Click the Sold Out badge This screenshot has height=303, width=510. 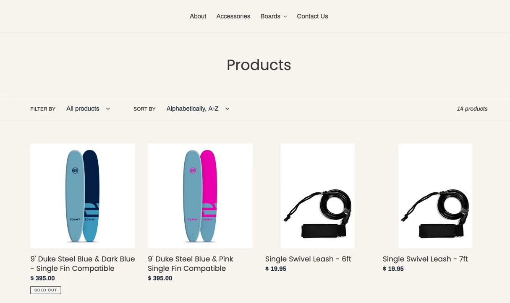pyautogui.click(x=46, y=290)
